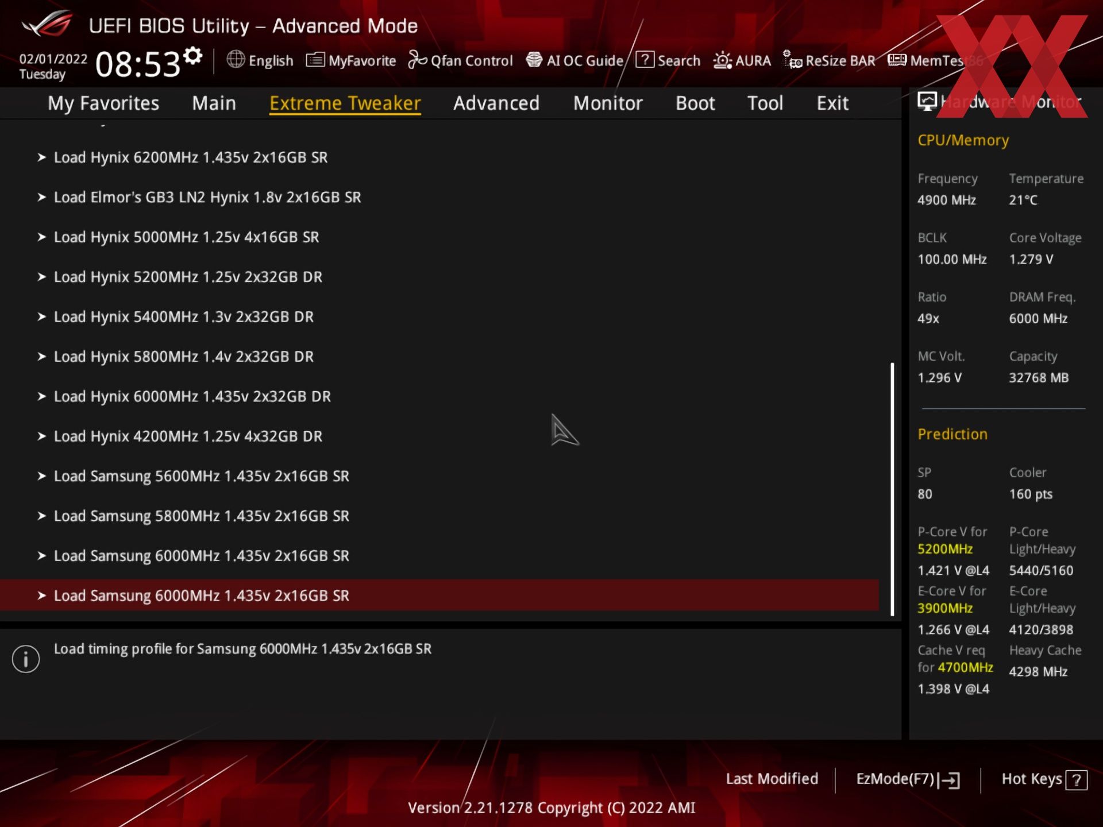Open MyFavorite from top toolbar
Viewport: 1103px width, 827px height.
click(351, 60)
